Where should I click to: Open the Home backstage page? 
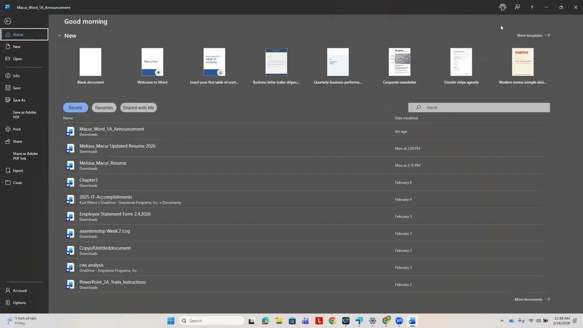(x=25, y=35)
